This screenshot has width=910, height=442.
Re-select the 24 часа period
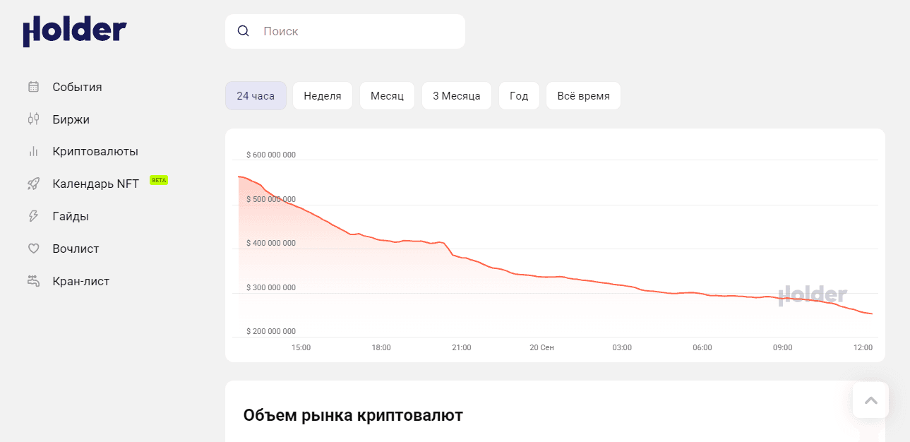pyautogui.click(x=256, y=95)
